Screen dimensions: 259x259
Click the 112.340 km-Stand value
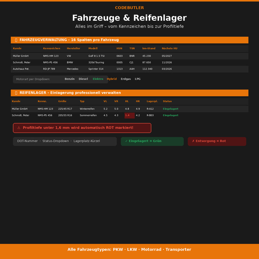(x=147, y=69)
